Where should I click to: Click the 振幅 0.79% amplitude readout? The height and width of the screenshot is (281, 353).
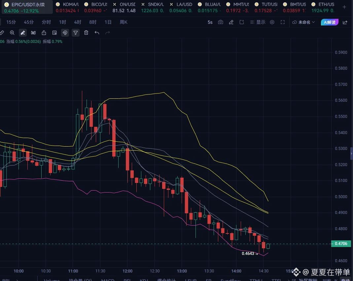[x=53, y=41]
